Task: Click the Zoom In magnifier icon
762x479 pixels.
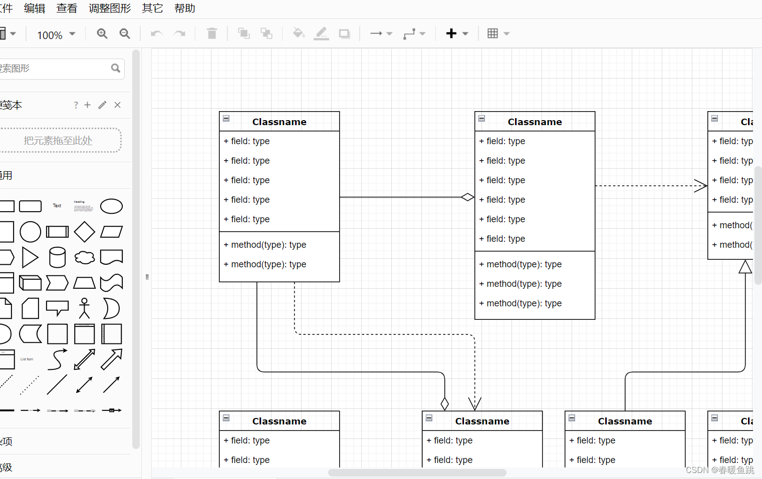Action: (x=102, y=34)
